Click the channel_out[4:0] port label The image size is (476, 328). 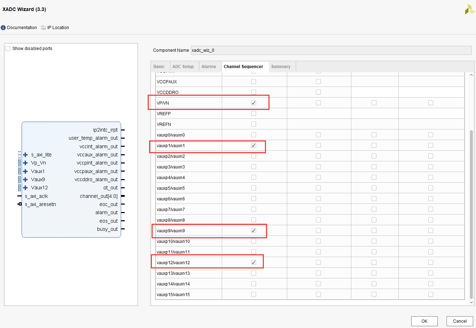[x=99, y=196]
